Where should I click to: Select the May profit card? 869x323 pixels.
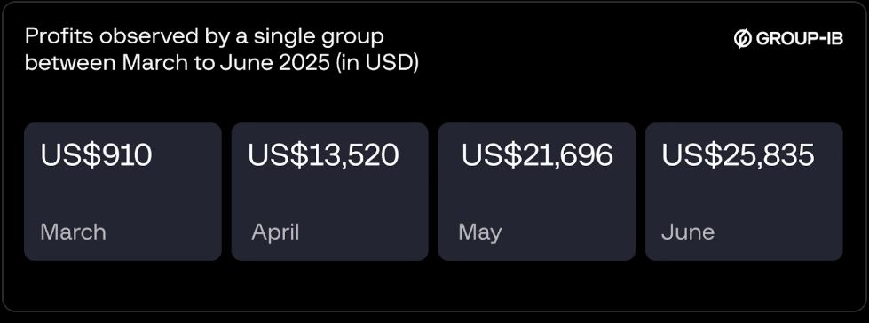pyautogui.click(x=536, y=192)
